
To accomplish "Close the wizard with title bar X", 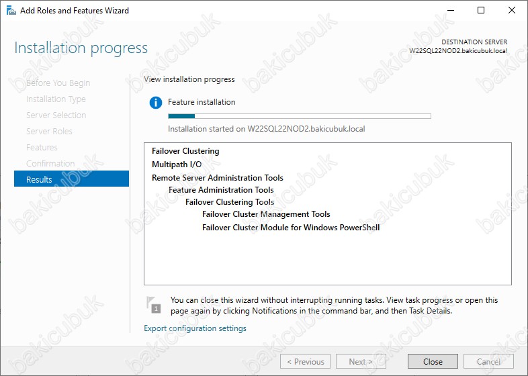I will pos(511,11).
